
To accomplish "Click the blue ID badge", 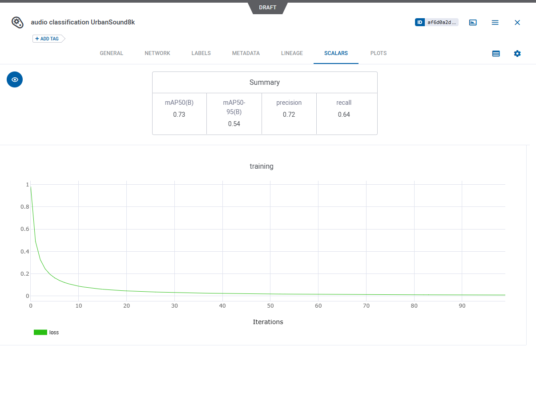I will pyautogui.click(x=420, y=22).
